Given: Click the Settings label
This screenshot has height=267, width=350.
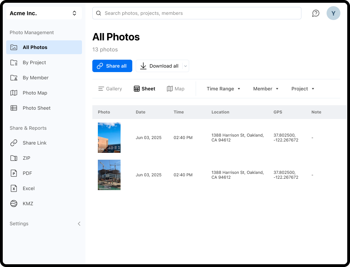Looking at the screenshot, I should point(19,224).
